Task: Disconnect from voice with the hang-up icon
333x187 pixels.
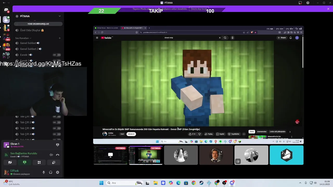Action: tap(57, 155)
